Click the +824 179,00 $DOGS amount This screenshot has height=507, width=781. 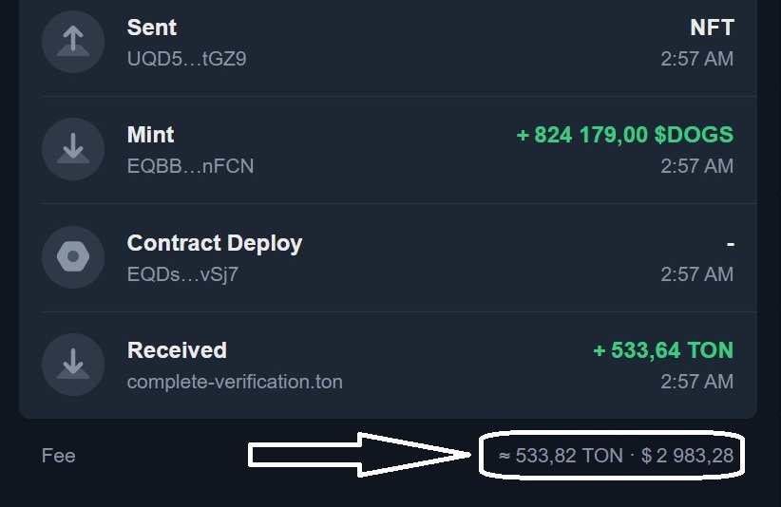point(625,134)
